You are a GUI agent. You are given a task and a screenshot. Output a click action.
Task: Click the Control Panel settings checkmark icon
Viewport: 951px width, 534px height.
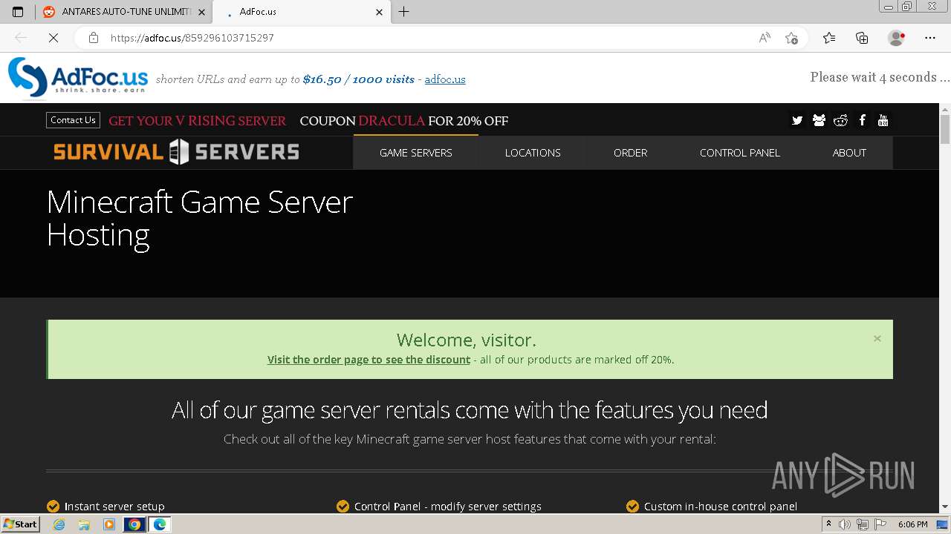(343, 507)
